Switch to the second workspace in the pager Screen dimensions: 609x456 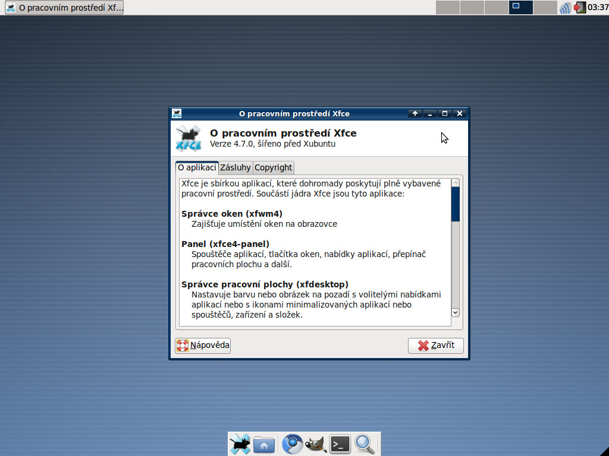coord(472,7)
